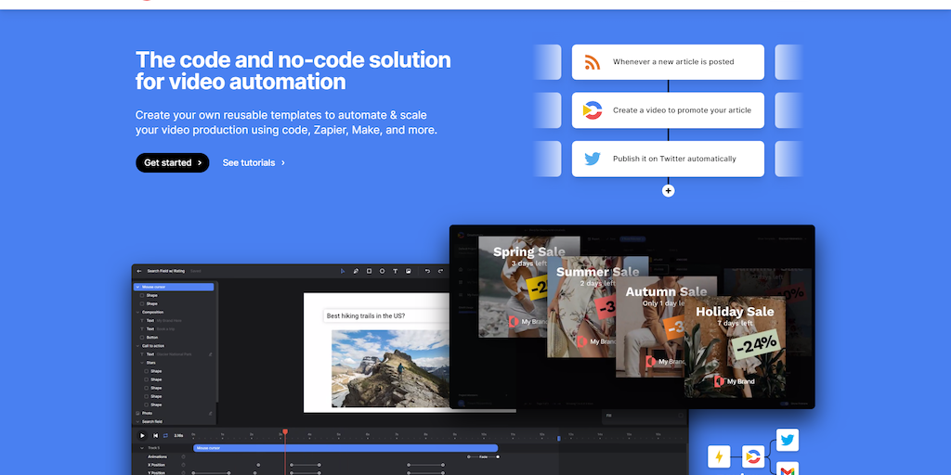The height and width of the screenshot is (475, 951).
Task: Add a workflow step with plus button
Action: point(668,190)
